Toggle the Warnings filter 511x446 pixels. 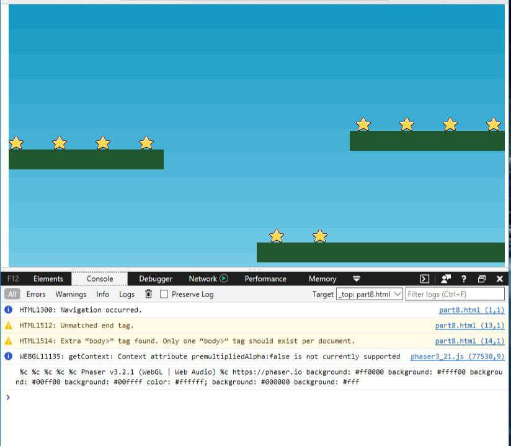71,294
